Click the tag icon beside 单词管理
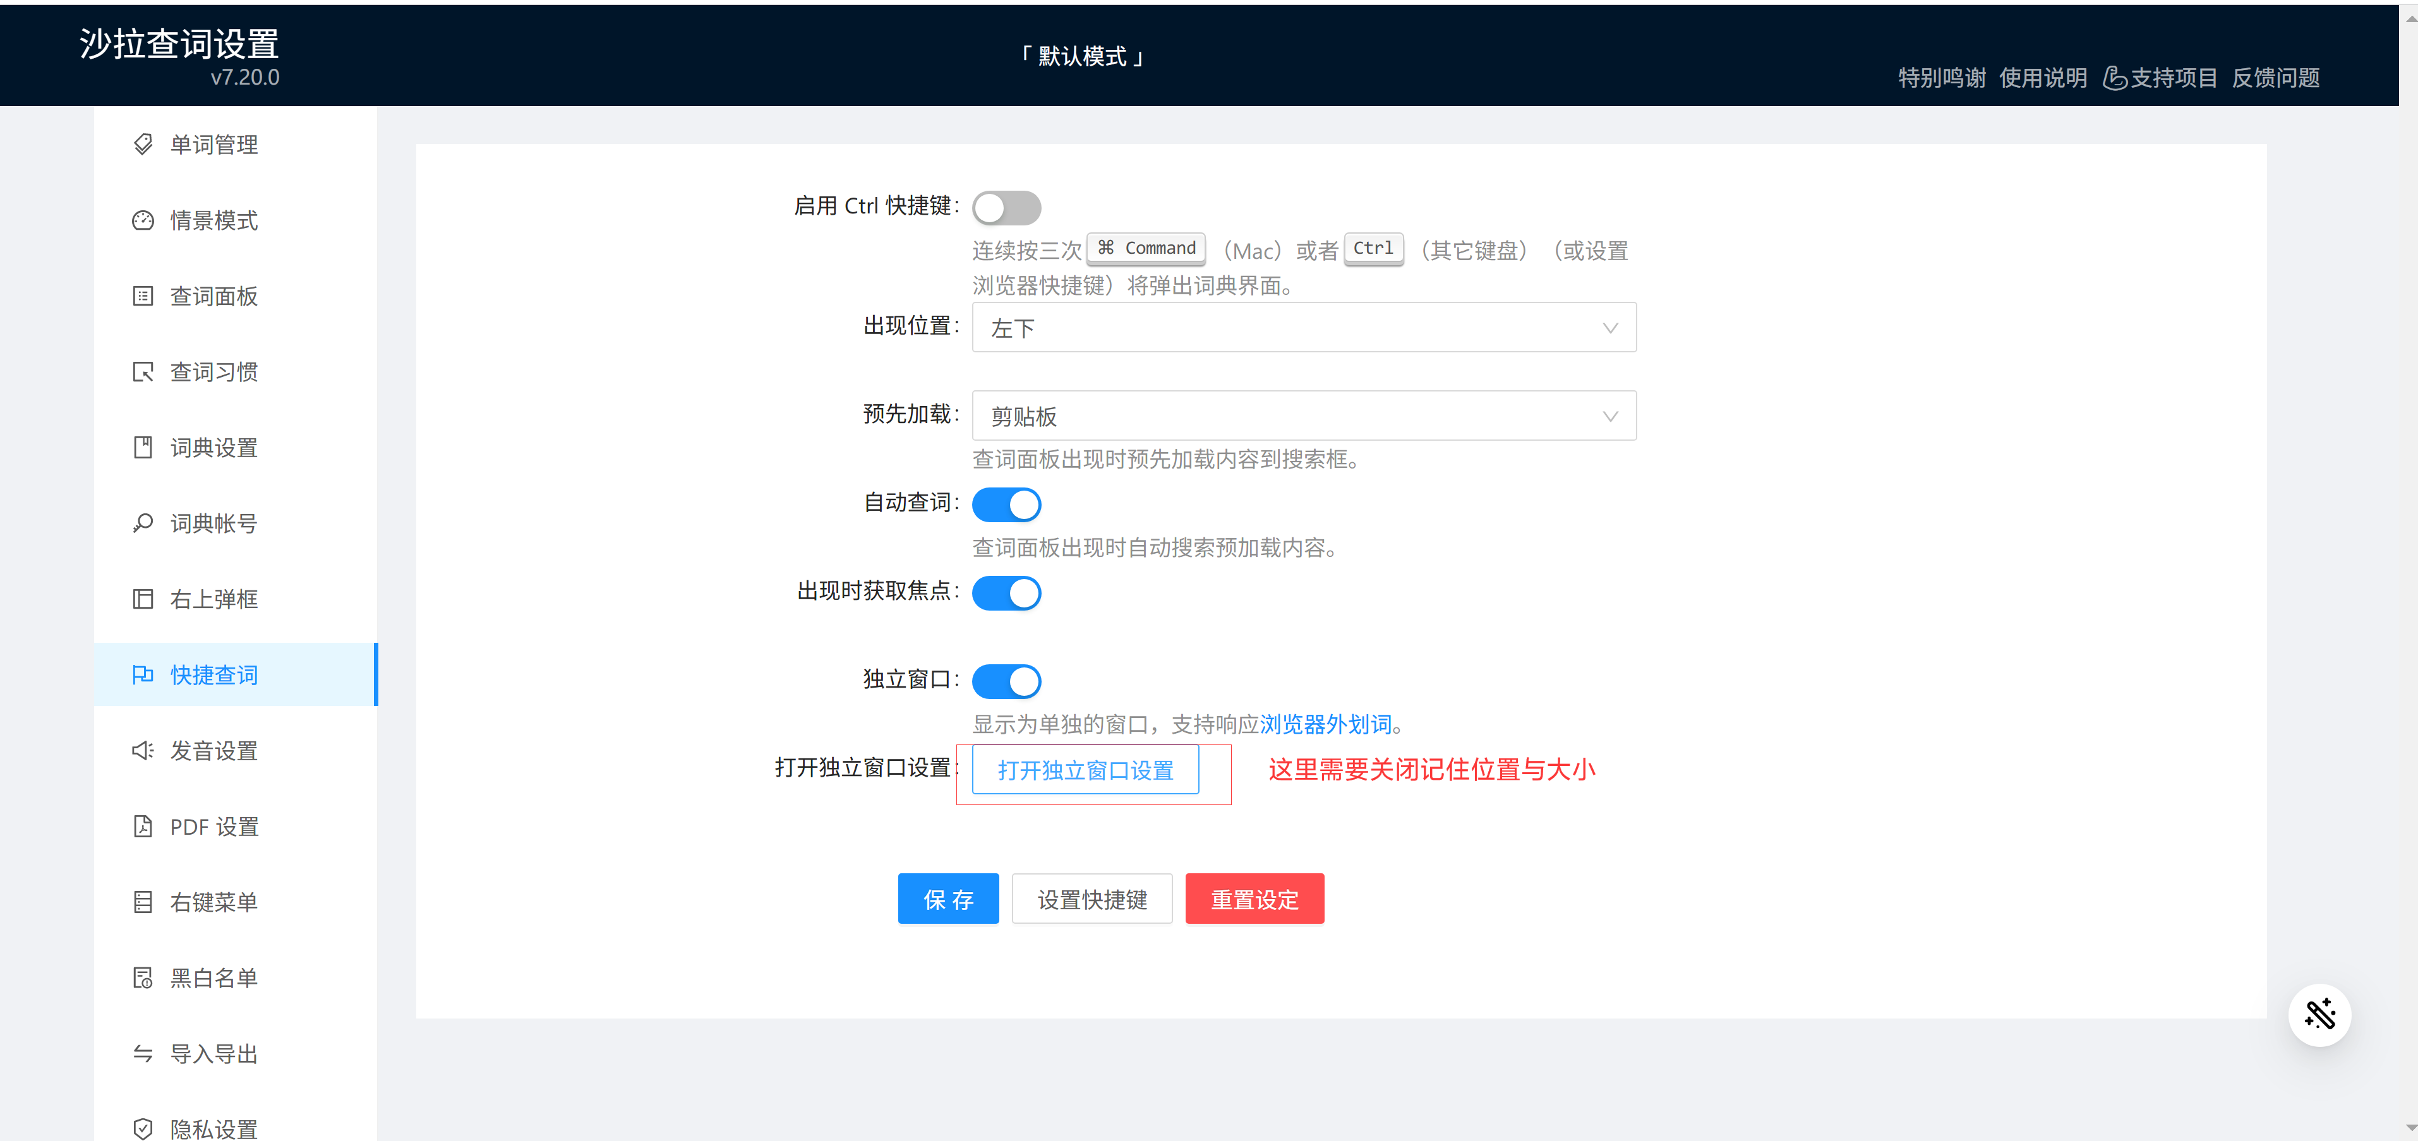 [x=143, y=145]
